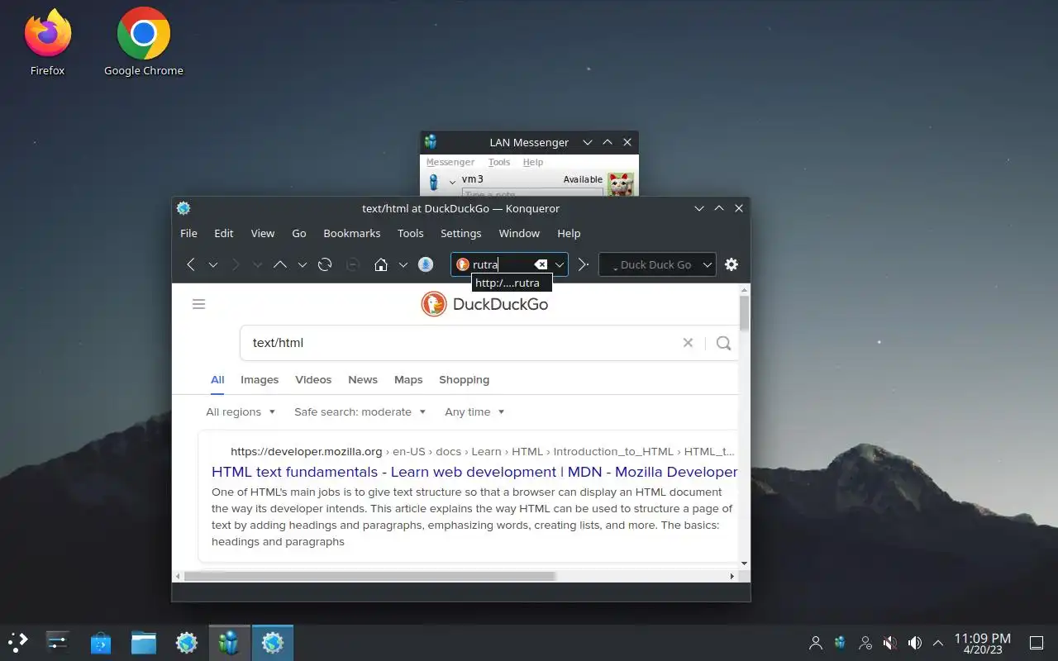Launch Google Chrome from the desktop
This screenshot has height=661, width=1058.
(x=144, y=42)
